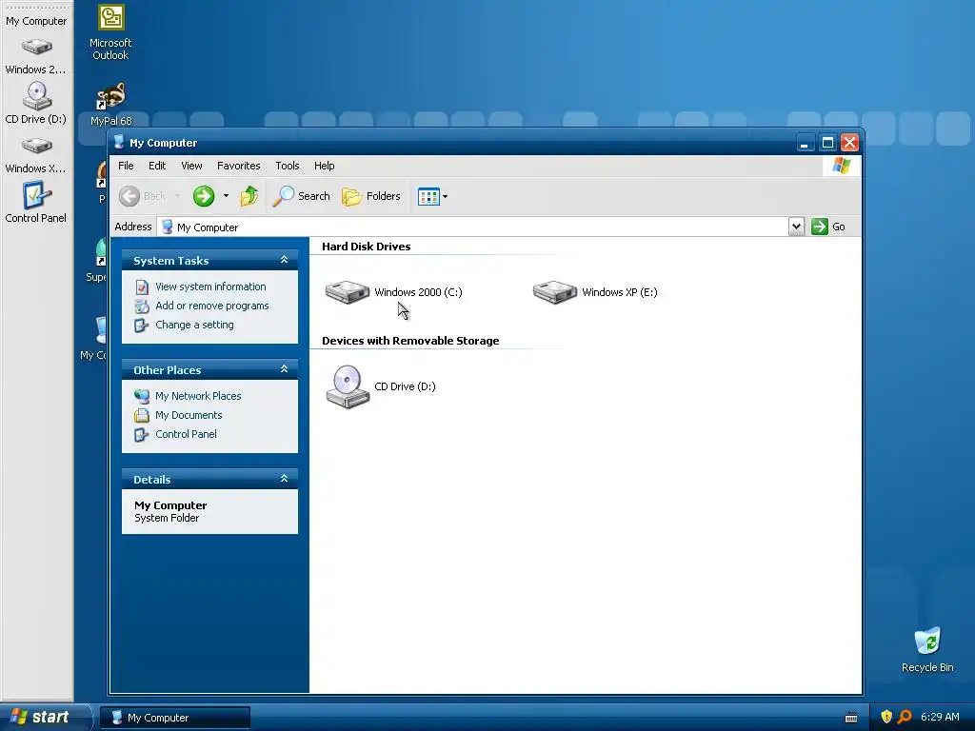The image size is (975, 731).
Task: Click the Go button next to address bar
Action: pos(828,227)
